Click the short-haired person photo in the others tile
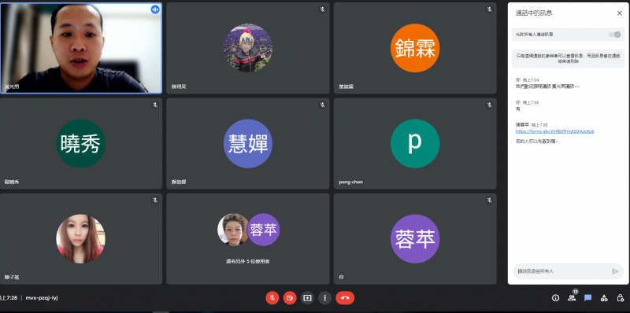Image resolution: width=630 pixels, height=313 pixels. tap(233, 230)
